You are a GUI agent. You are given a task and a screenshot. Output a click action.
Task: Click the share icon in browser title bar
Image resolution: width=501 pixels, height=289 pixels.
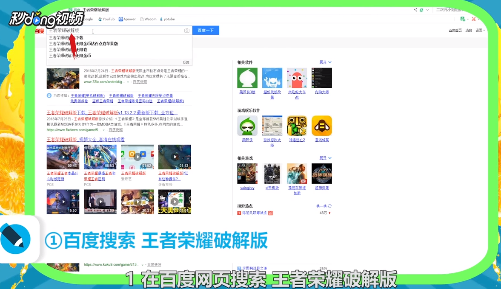point(415,10)
